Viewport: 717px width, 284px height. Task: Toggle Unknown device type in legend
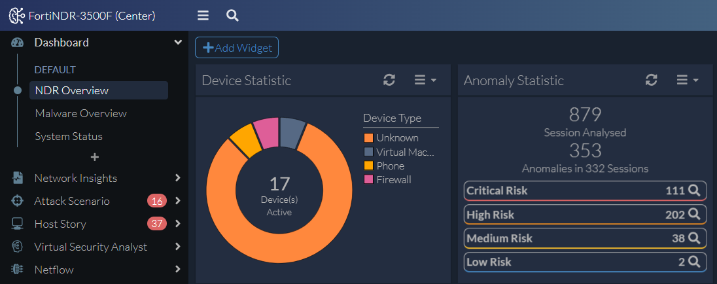click(x=391, y=137)
